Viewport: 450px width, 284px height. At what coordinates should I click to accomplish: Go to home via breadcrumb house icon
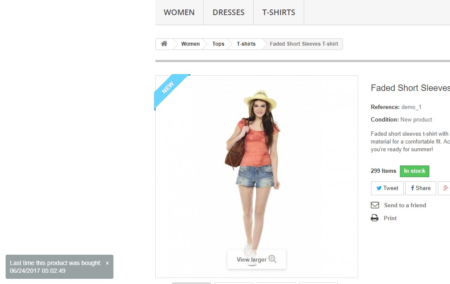(x=164, y=44)
